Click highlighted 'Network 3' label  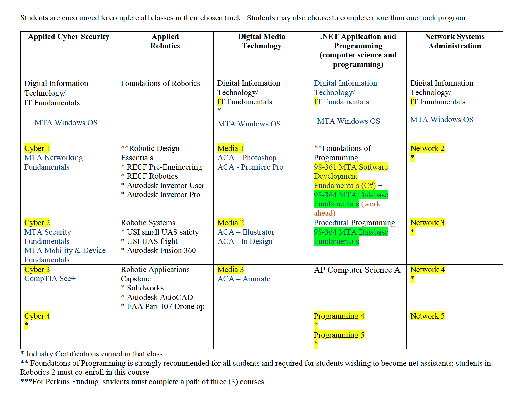(x=427, y=223)
